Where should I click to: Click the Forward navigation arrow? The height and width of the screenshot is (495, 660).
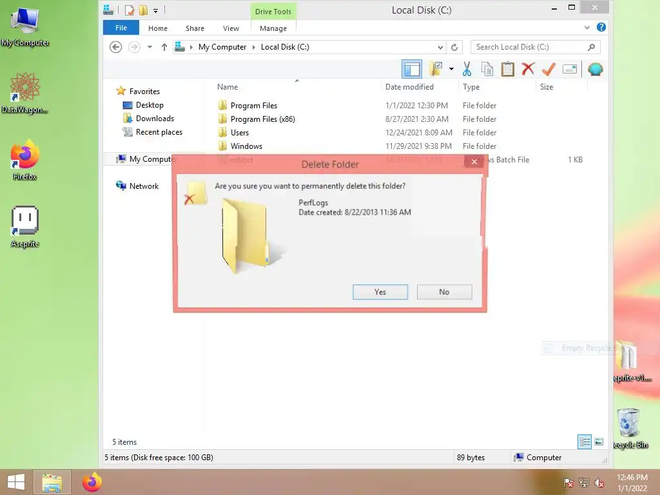pos(134,46)
